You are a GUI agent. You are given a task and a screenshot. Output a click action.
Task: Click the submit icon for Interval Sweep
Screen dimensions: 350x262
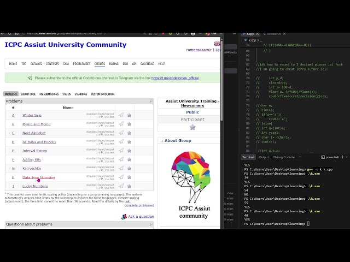click(x=121, y=151)
